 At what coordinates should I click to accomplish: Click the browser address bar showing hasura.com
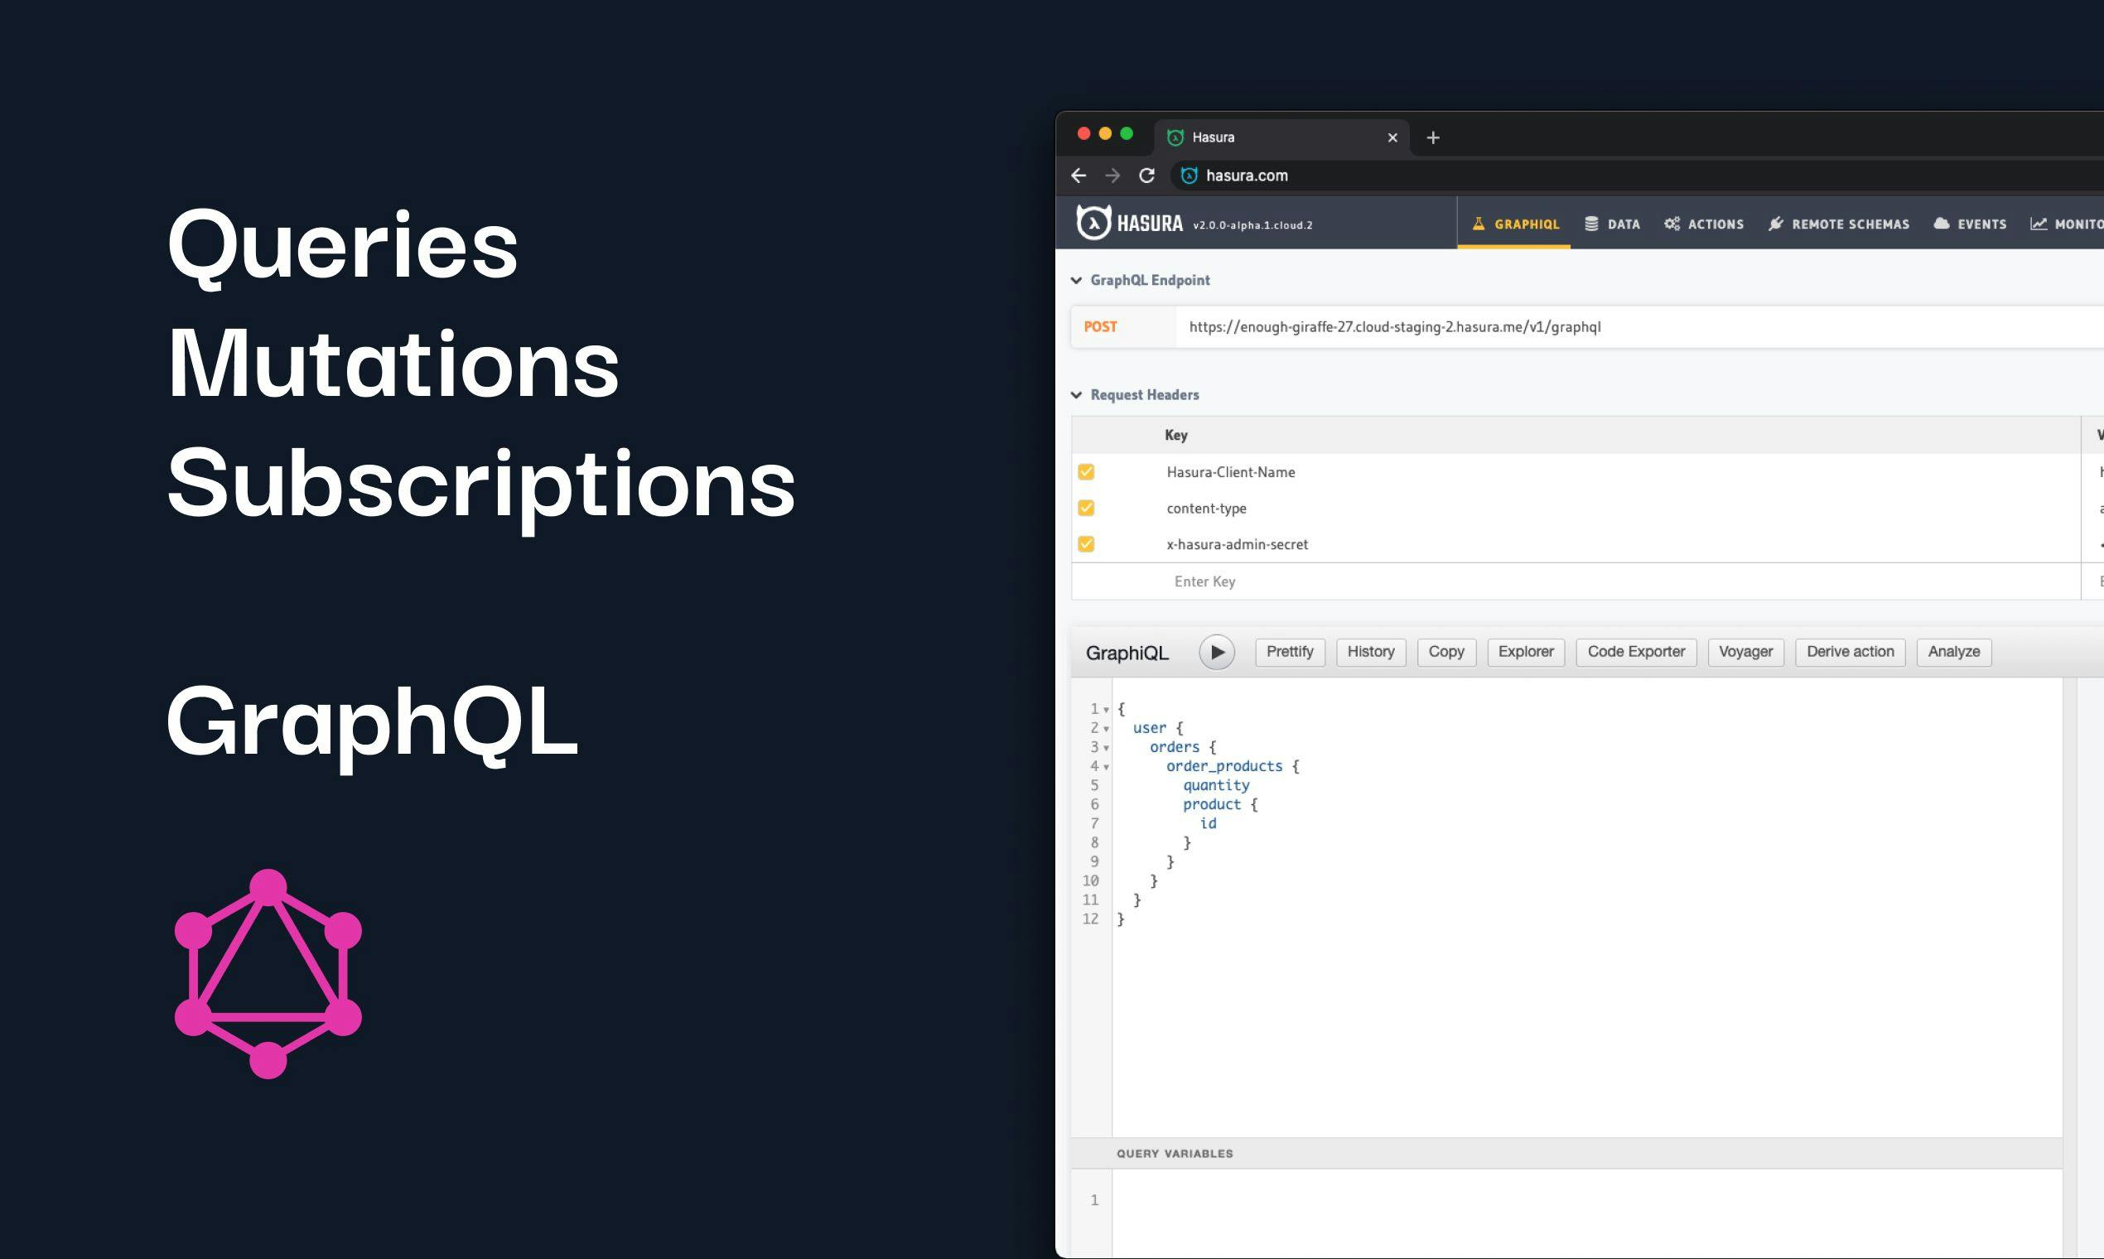point(1638,176)
